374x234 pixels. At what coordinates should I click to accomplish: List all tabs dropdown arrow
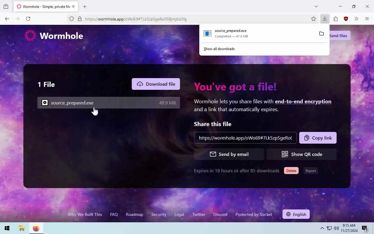tap(316, 6)
